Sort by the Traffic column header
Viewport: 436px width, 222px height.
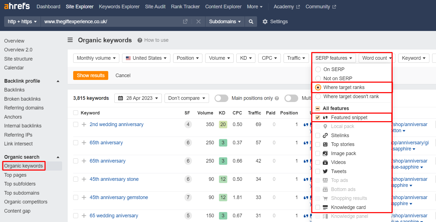pos(254,113)
